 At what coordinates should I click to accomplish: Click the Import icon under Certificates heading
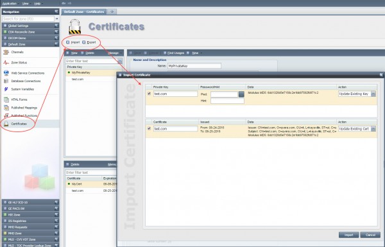pyautogui.click(x=68, y=42)
